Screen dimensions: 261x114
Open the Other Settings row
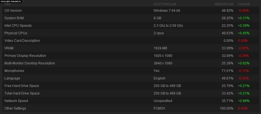point(15,108)
